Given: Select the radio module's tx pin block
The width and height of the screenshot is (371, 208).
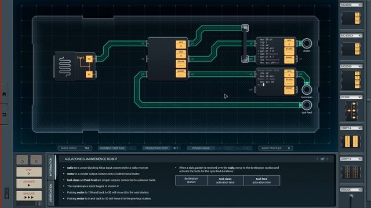Looking at the screenshot, I should click(x=89, y=75).
